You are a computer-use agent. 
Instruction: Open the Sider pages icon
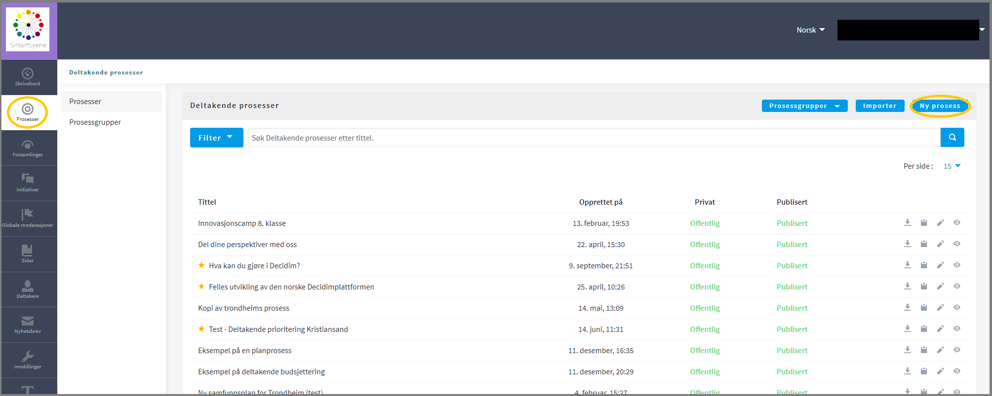[28, 251]
